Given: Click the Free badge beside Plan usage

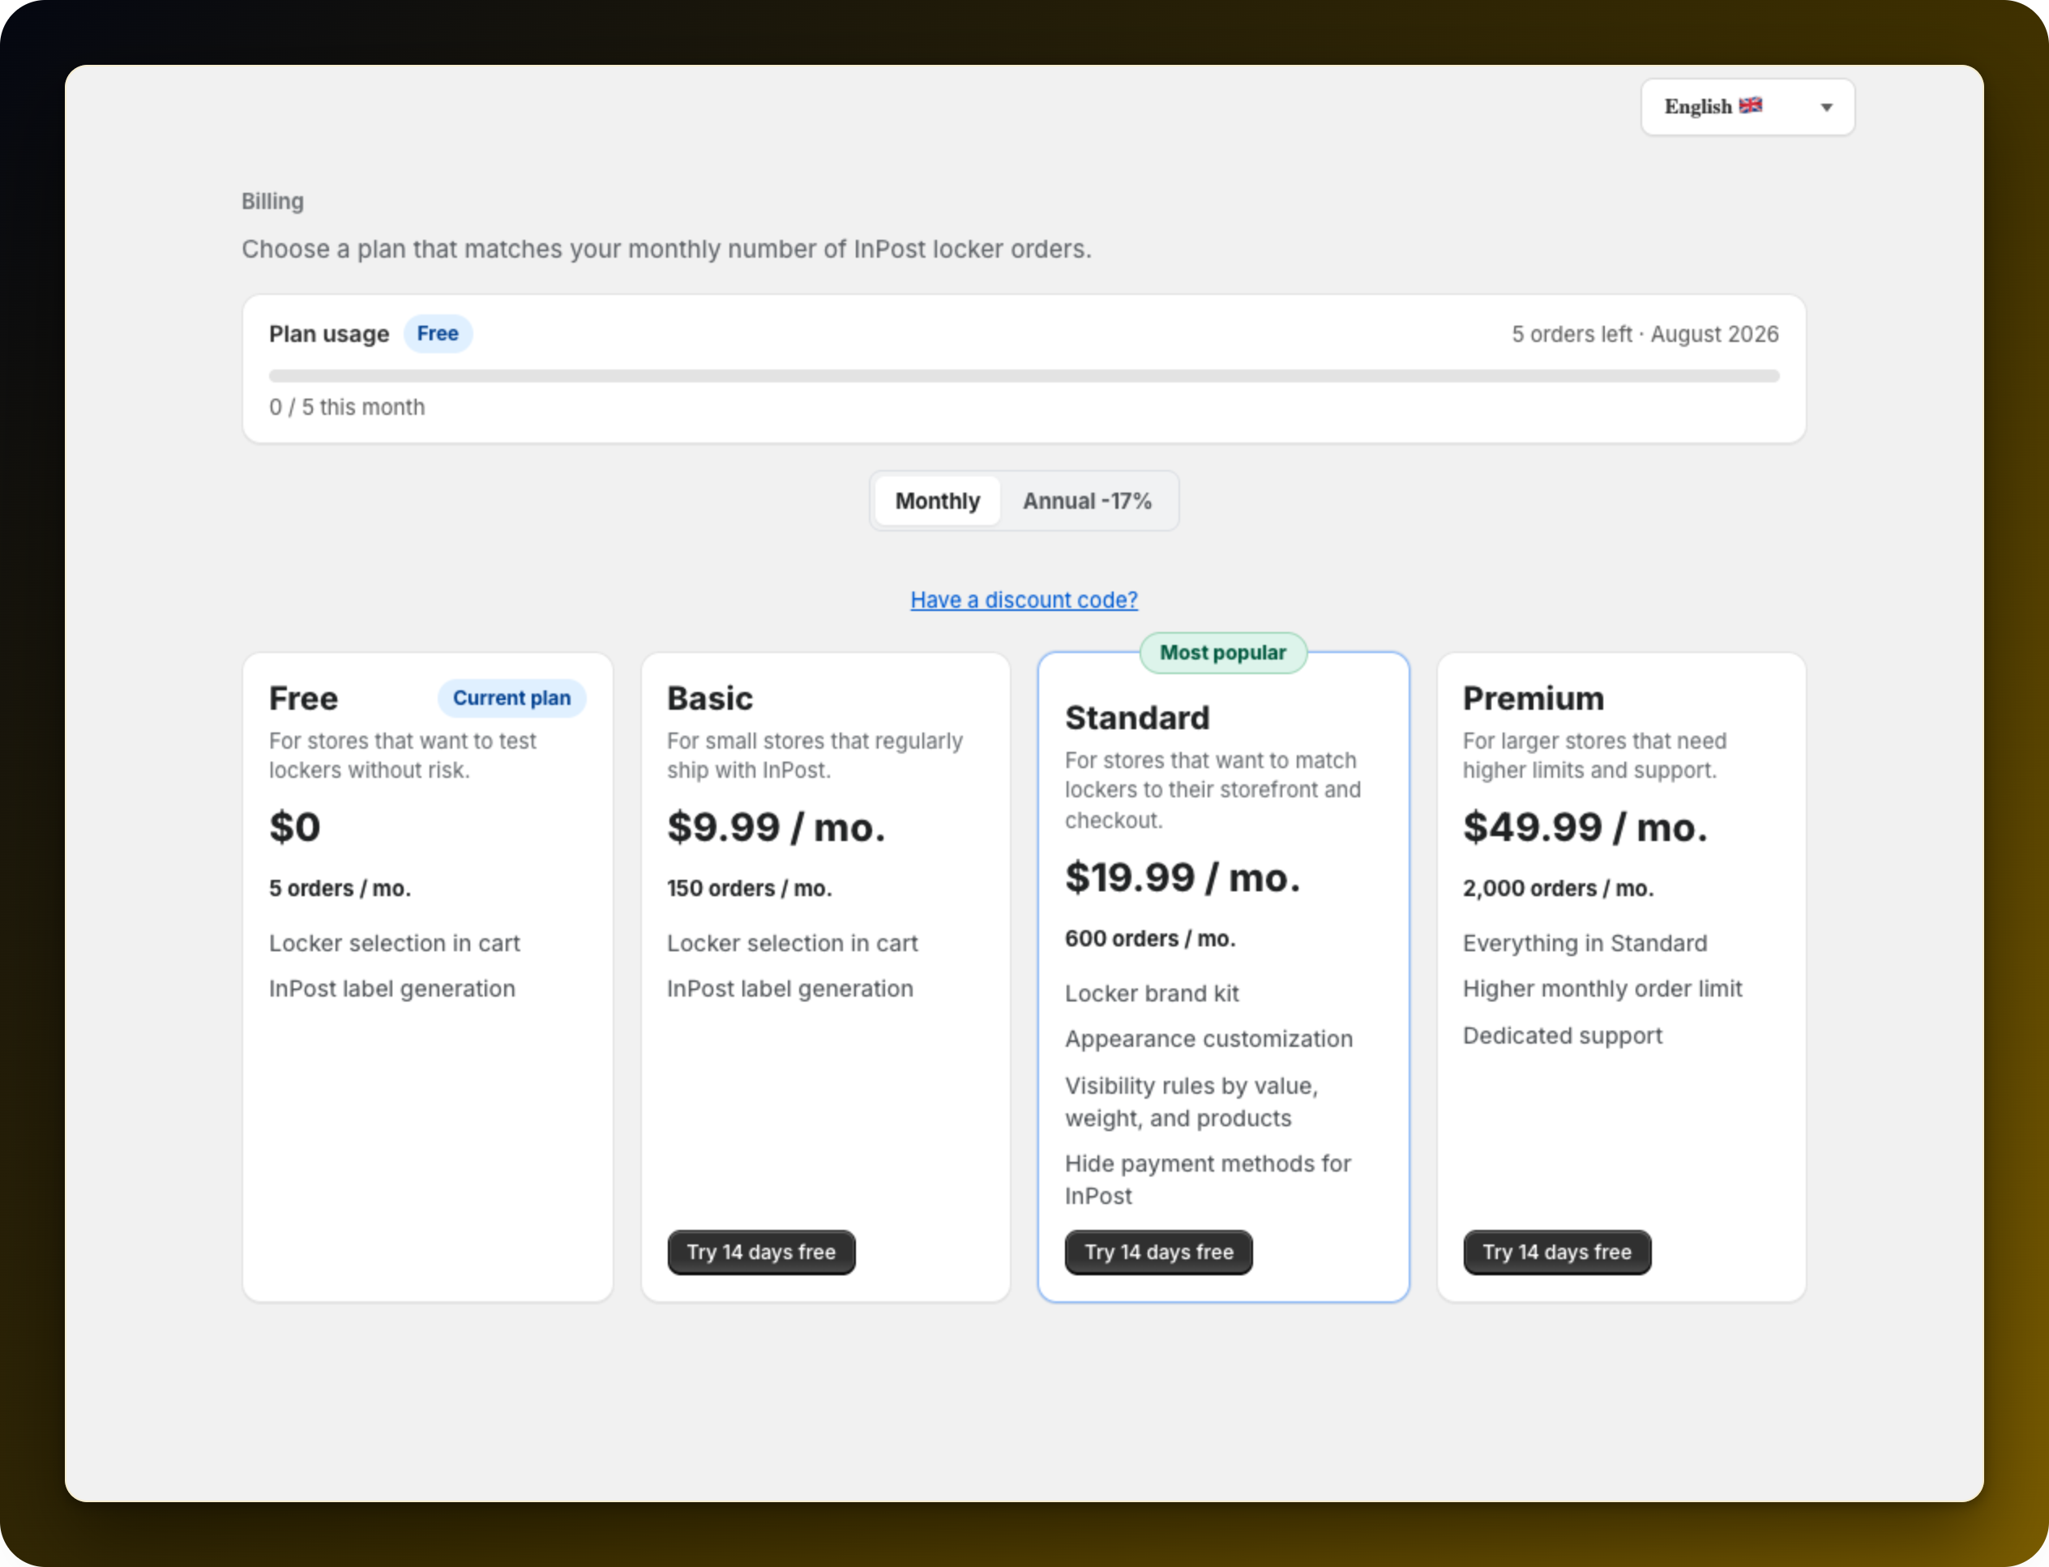Looking at the screenshot, I should click(x=438, y=334).
